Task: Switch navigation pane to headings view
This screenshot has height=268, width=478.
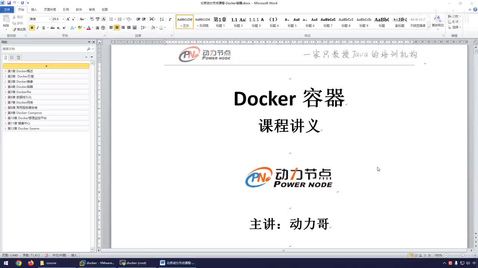Action: (x=5, y=57)
